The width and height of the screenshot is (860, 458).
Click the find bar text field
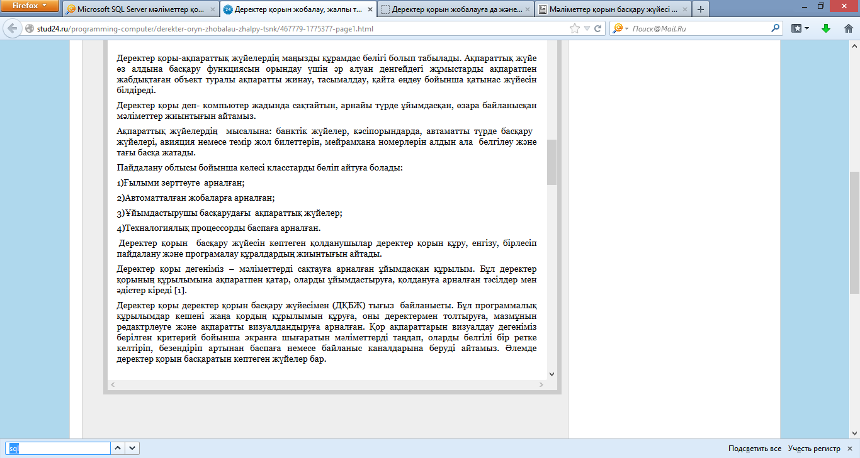click(59, 449)
